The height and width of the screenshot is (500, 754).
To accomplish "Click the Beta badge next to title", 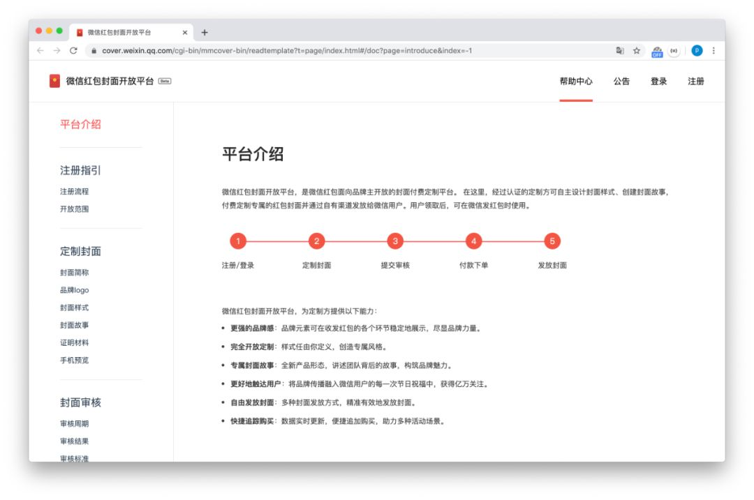I will (165, 81).
